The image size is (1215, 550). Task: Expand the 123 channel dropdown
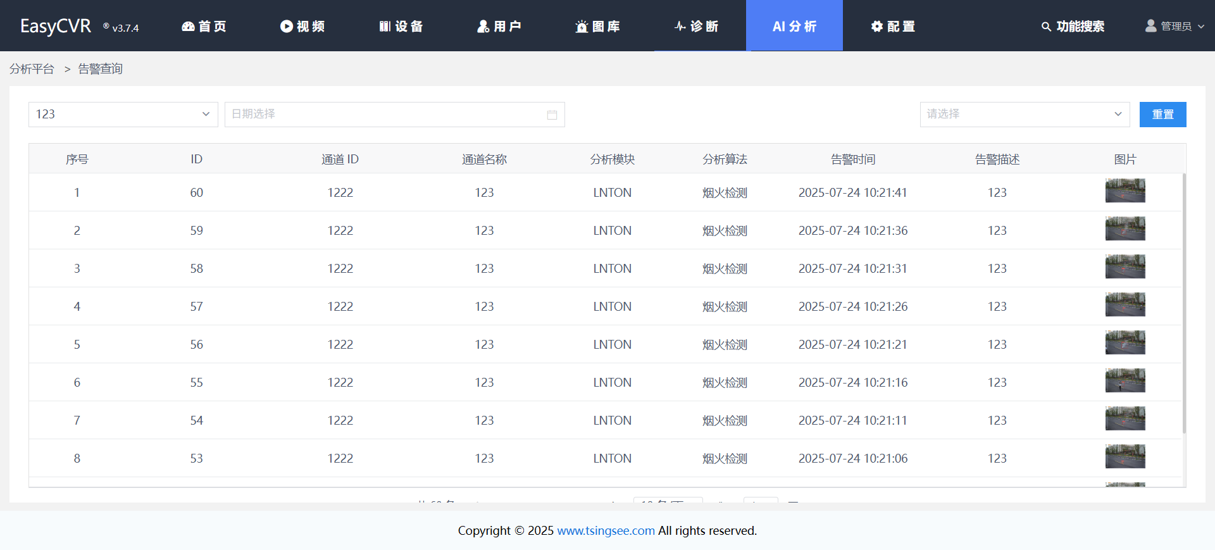tap(206, 115)
